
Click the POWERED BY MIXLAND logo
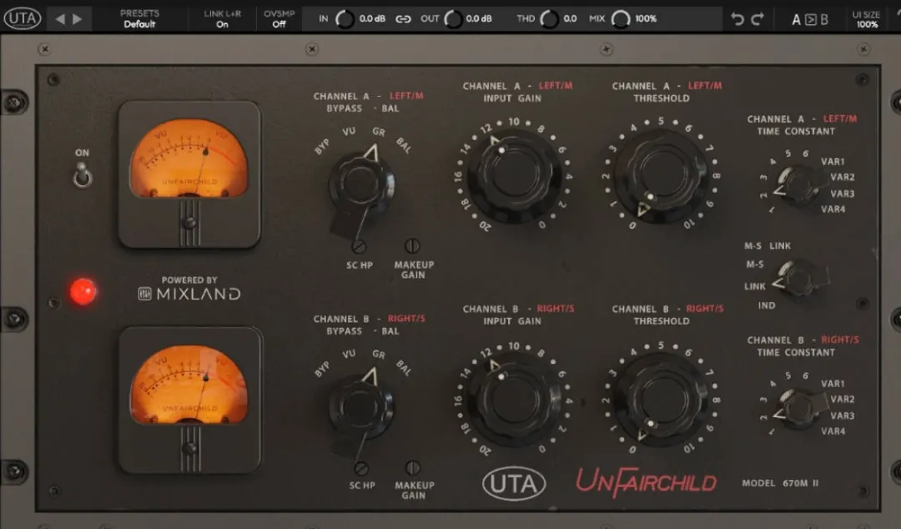point(189,289)
